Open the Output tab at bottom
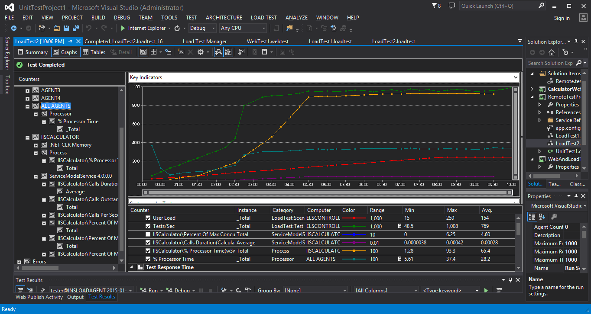 75,297
